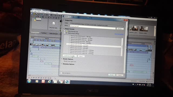This screenshot has height=97, width=173.
Task: Select Memory Stick SD NTSC widescreen 2128 Kbps
Action: pyautogui.click(x=82, y=50)
